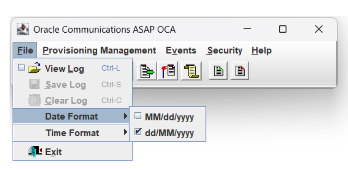
Task: Close the Oracle Communications ASAP OCA window
Action: 319,29
